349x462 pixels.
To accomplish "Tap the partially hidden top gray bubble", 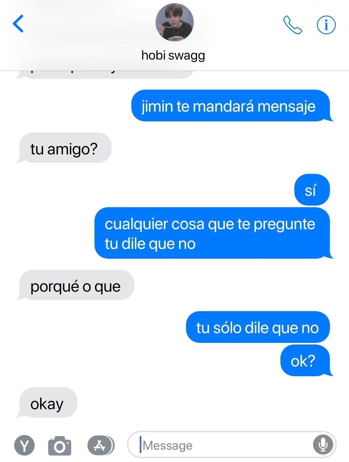I will click(x=105, y=74).
